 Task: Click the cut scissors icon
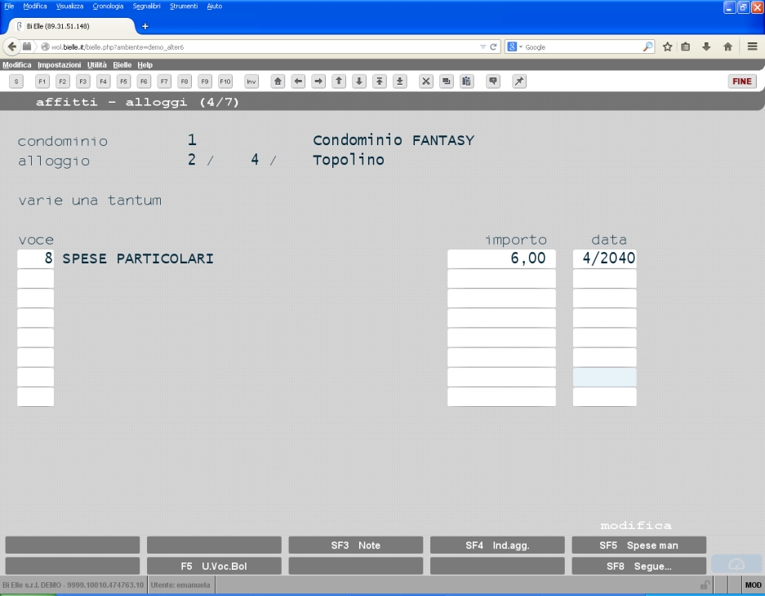click(426, 82)
